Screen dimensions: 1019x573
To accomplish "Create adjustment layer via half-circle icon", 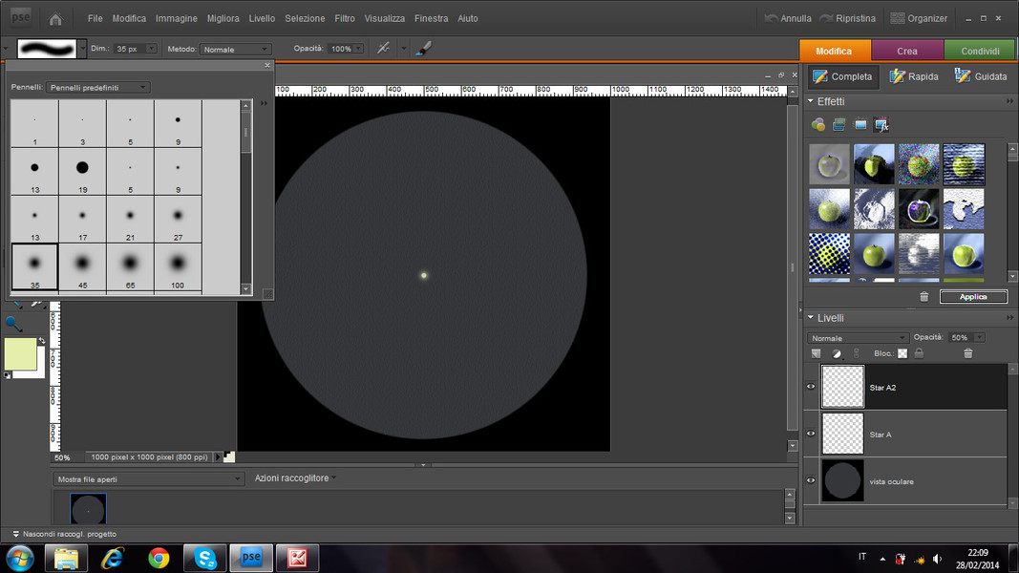I will (837, 353).
